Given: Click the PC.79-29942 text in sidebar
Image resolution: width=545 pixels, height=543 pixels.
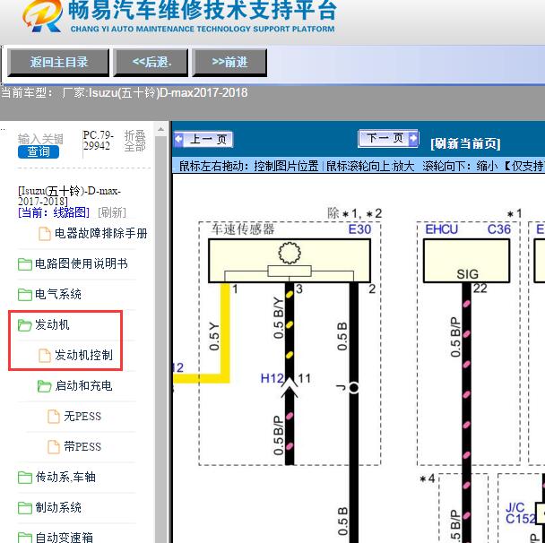Looking at the screenshot, I should [99, 141].
